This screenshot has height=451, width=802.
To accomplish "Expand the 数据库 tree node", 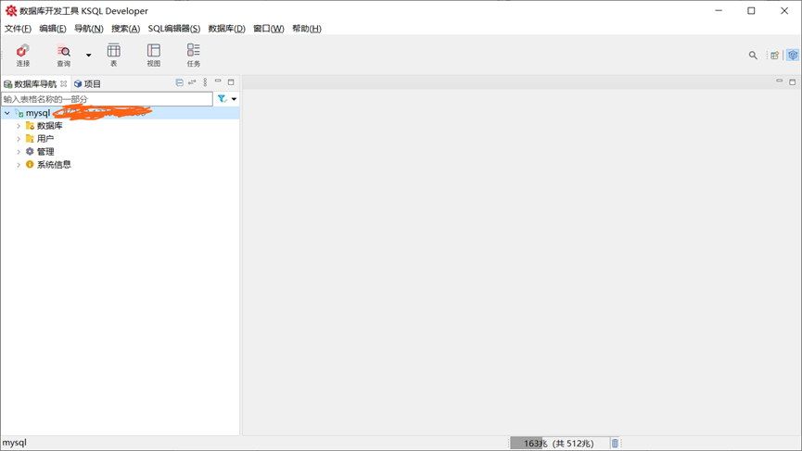I will click(19, 126).
